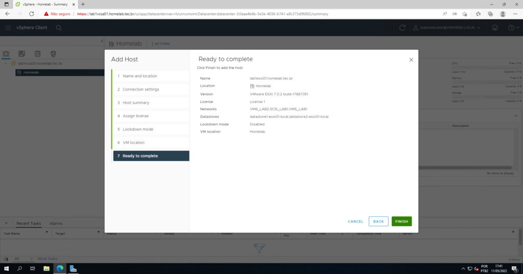Open the help question mark menu

(x=513, y=28)
